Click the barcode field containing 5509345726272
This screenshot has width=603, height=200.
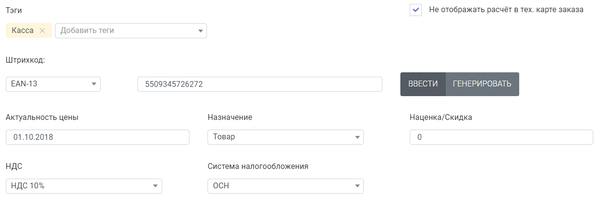pos(260,84)
